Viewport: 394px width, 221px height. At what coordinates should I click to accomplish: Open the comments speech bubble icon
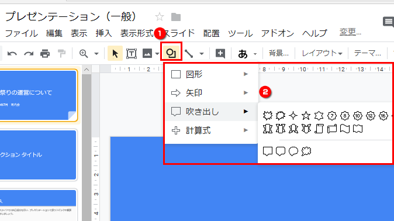click(x=389, y=22)
